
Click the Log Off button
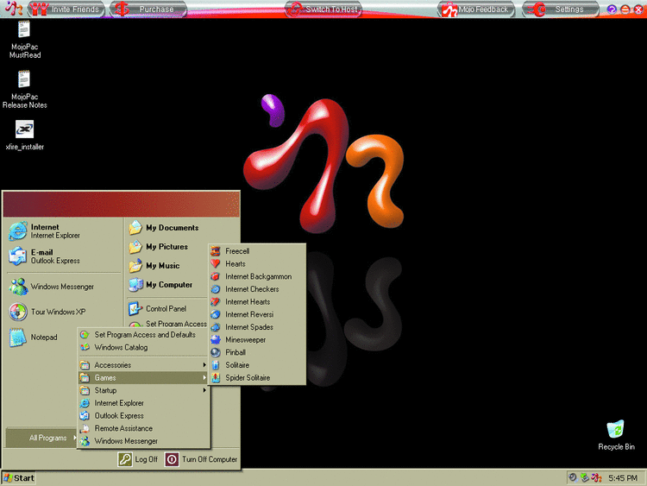138,459
